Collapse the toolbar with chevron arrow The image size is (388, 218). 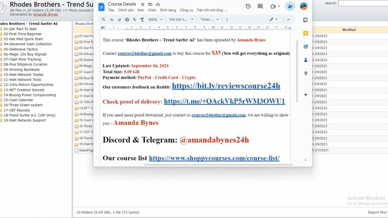(288, 19)
